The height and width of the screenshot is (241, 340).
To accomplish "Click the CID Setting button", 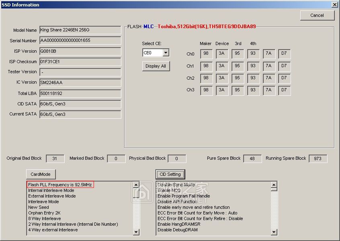I will click(170, 174).
